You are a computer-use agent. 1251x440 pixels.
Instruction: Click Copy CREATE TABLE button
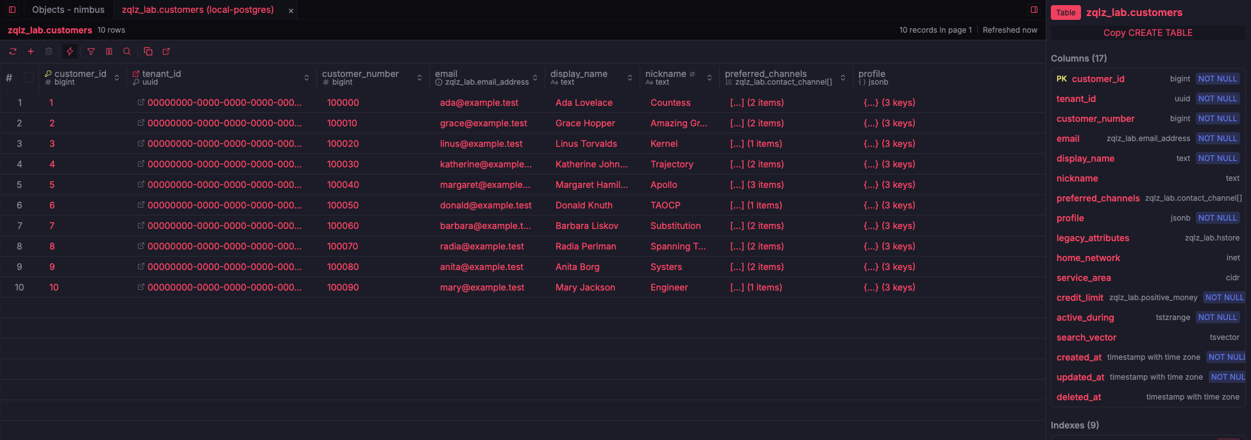click(1148, 33)
